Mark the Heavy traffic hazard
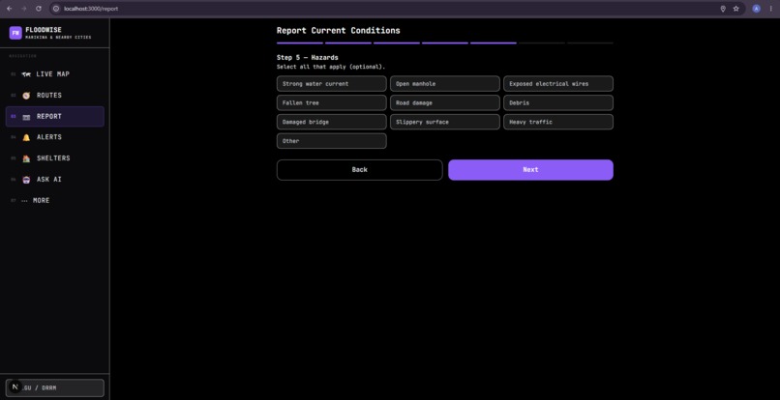 point(558,122)
